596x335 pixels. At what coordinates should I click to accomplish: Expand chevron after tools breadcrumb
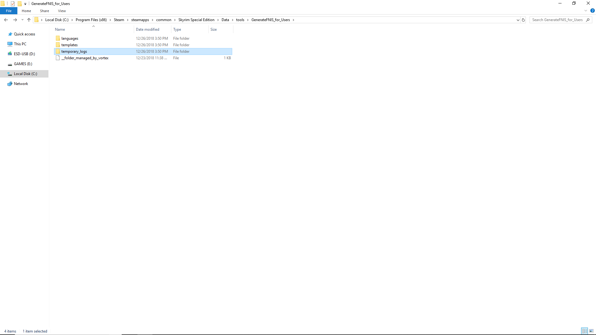[248, 20]
